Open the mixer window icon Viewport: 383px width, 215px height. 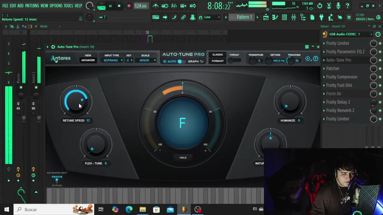(x=294, y=17)
